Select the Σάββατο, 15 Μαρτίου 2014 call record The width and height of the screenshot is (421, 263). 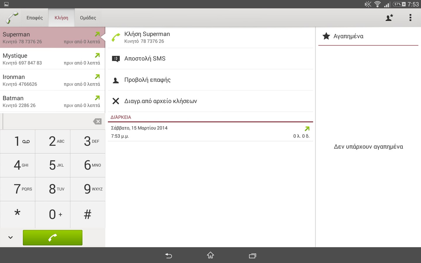click(210, 132)
